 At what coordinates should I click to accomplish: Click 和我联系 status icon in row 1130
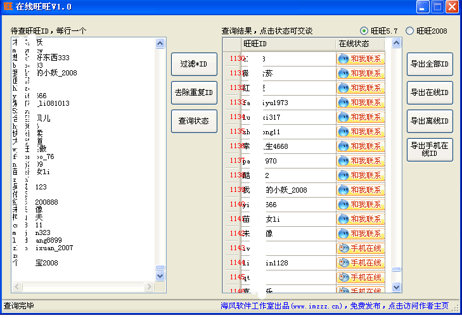click(x=361, y=59)
